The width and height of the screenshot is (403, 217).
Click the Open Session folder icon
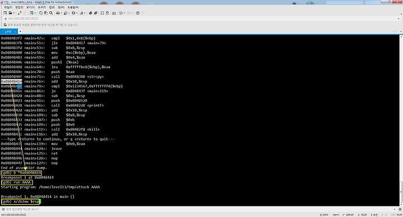(10, 13)
